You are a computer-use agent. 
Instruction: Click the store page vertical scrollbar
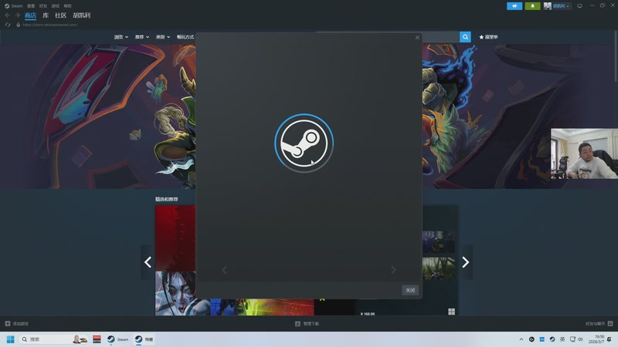point(616,56)
